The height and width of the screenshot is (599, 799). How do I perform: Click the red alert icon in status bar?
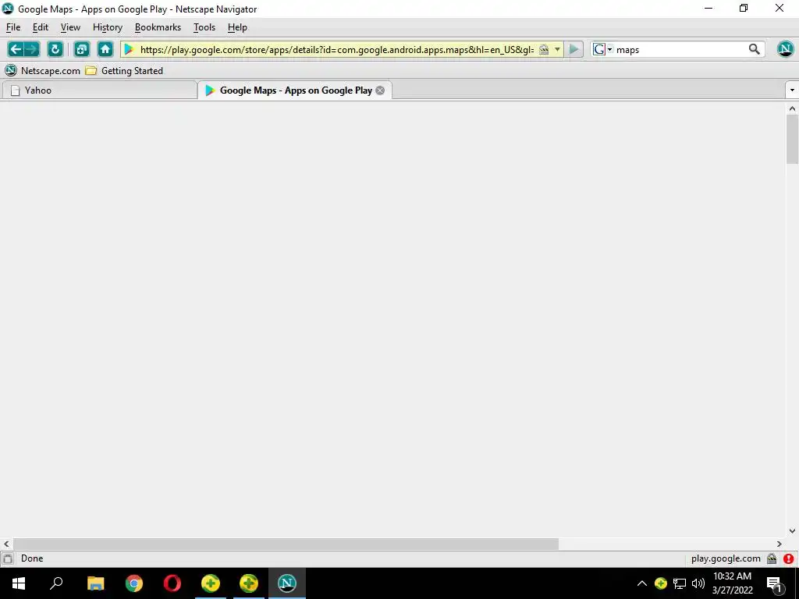point(788,558)
